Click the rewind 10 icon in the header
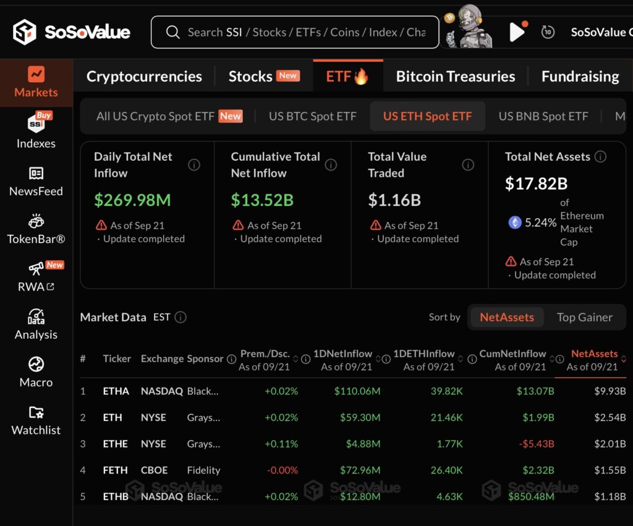 [548, 32]
